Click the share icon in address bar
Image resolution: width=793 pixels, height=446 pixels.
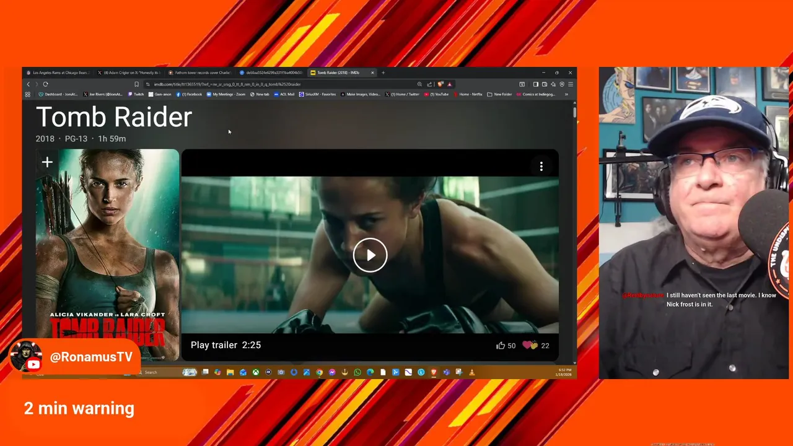click(429, 84)
